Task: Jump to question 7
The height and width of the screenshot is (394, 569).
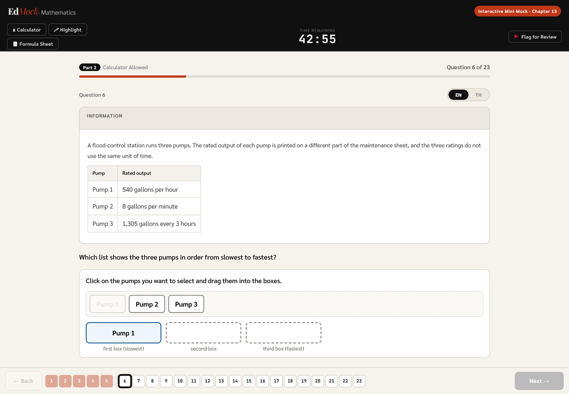Action: (138, 381)
